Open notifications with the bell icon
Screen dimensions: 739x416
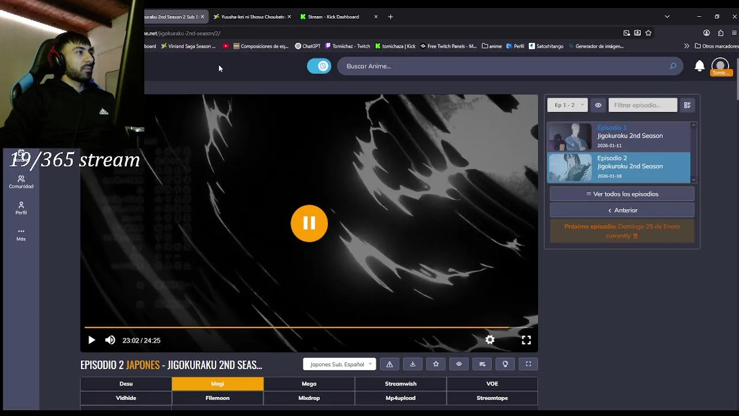[x=699, y=66]
